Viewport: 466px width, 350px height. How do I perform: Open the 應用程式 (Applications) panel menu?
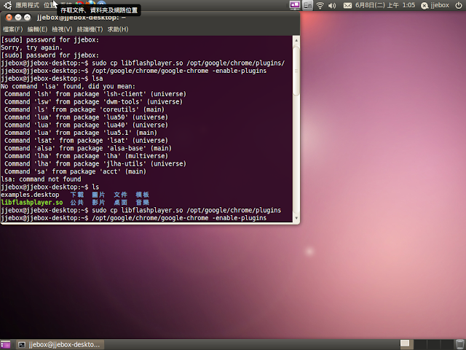tap(27, 5)
